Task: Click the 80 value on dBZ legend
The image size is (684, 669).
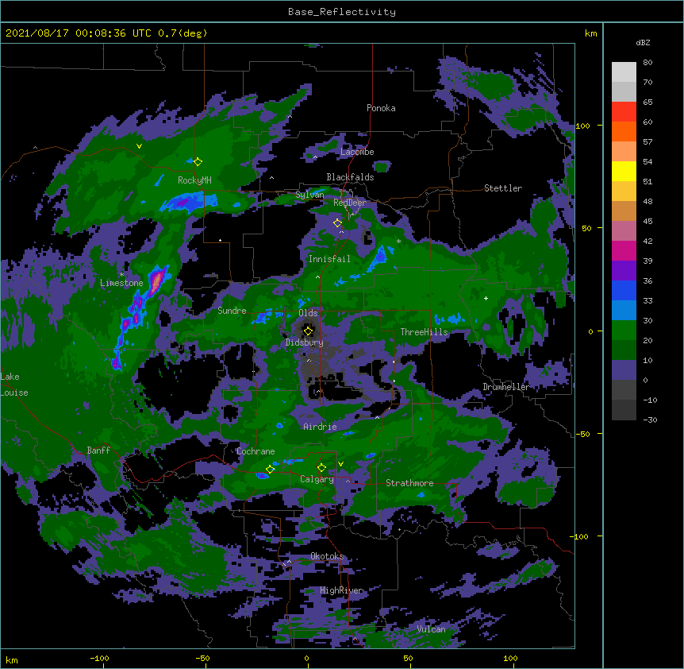Action: click(x=647, y=63)
